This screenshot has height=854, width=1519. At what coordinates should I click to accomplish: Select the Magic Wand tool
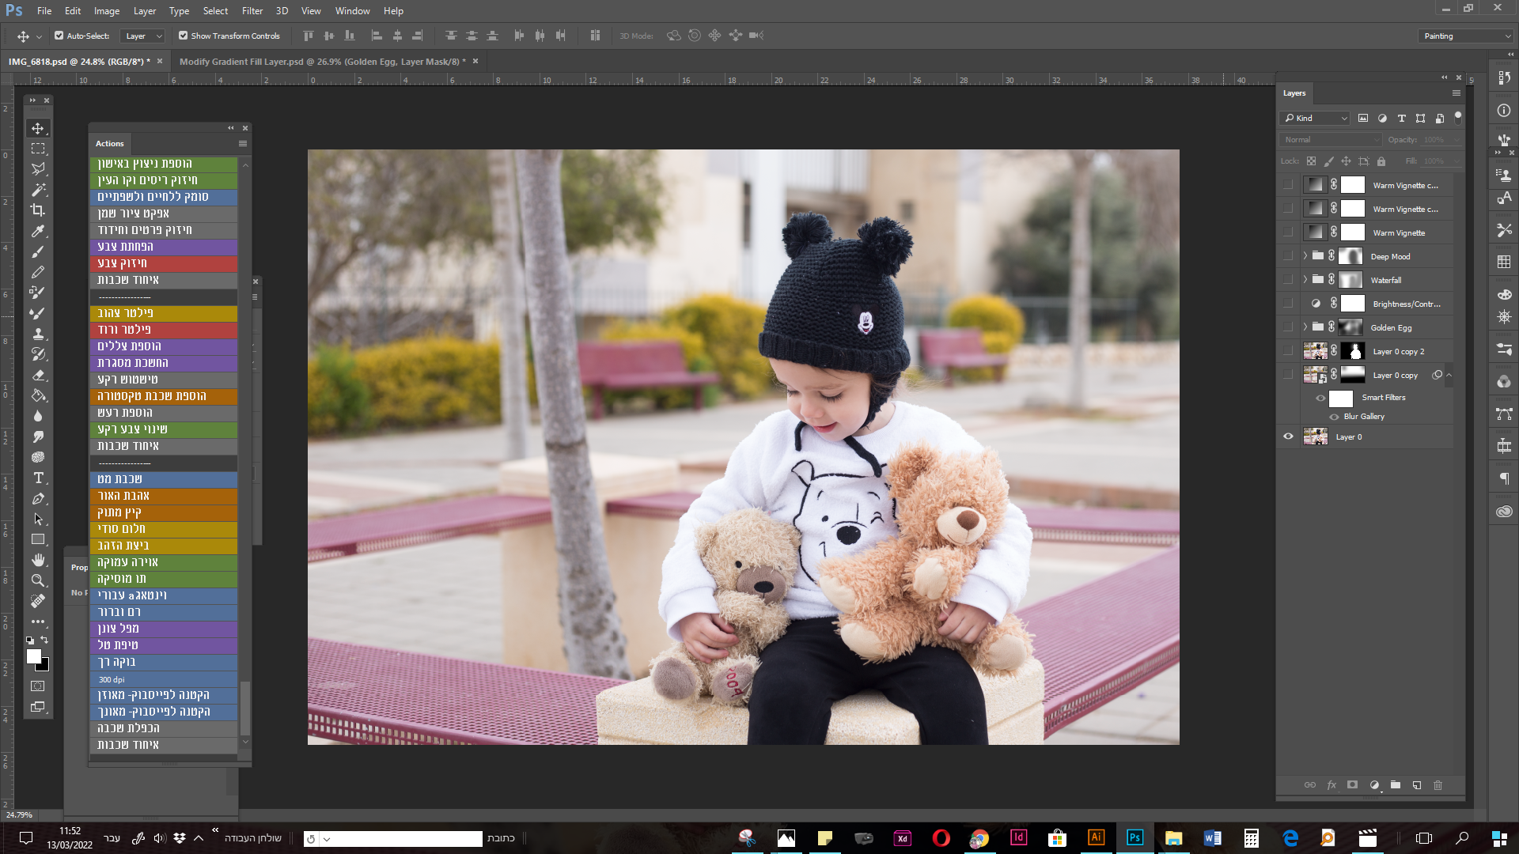point(37,190)
